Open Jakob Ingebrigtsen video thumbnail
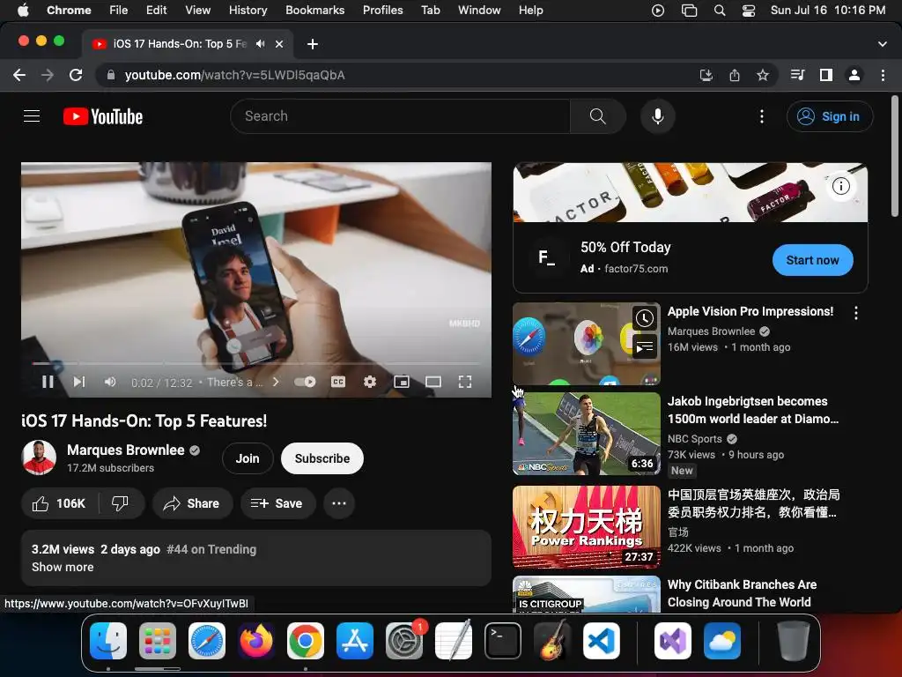 point(586,434)
